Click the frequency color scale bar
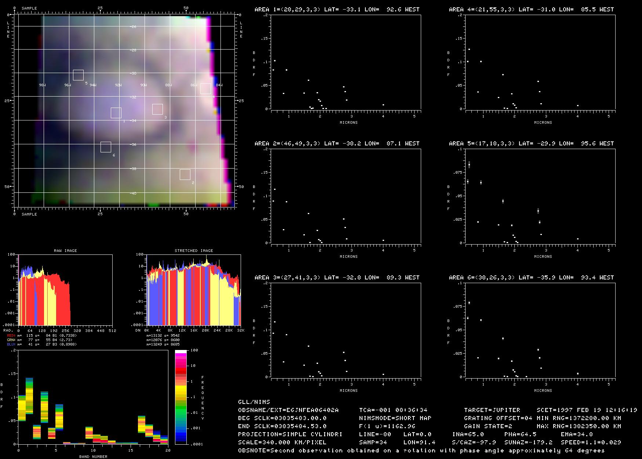 [x=181, y=397]
